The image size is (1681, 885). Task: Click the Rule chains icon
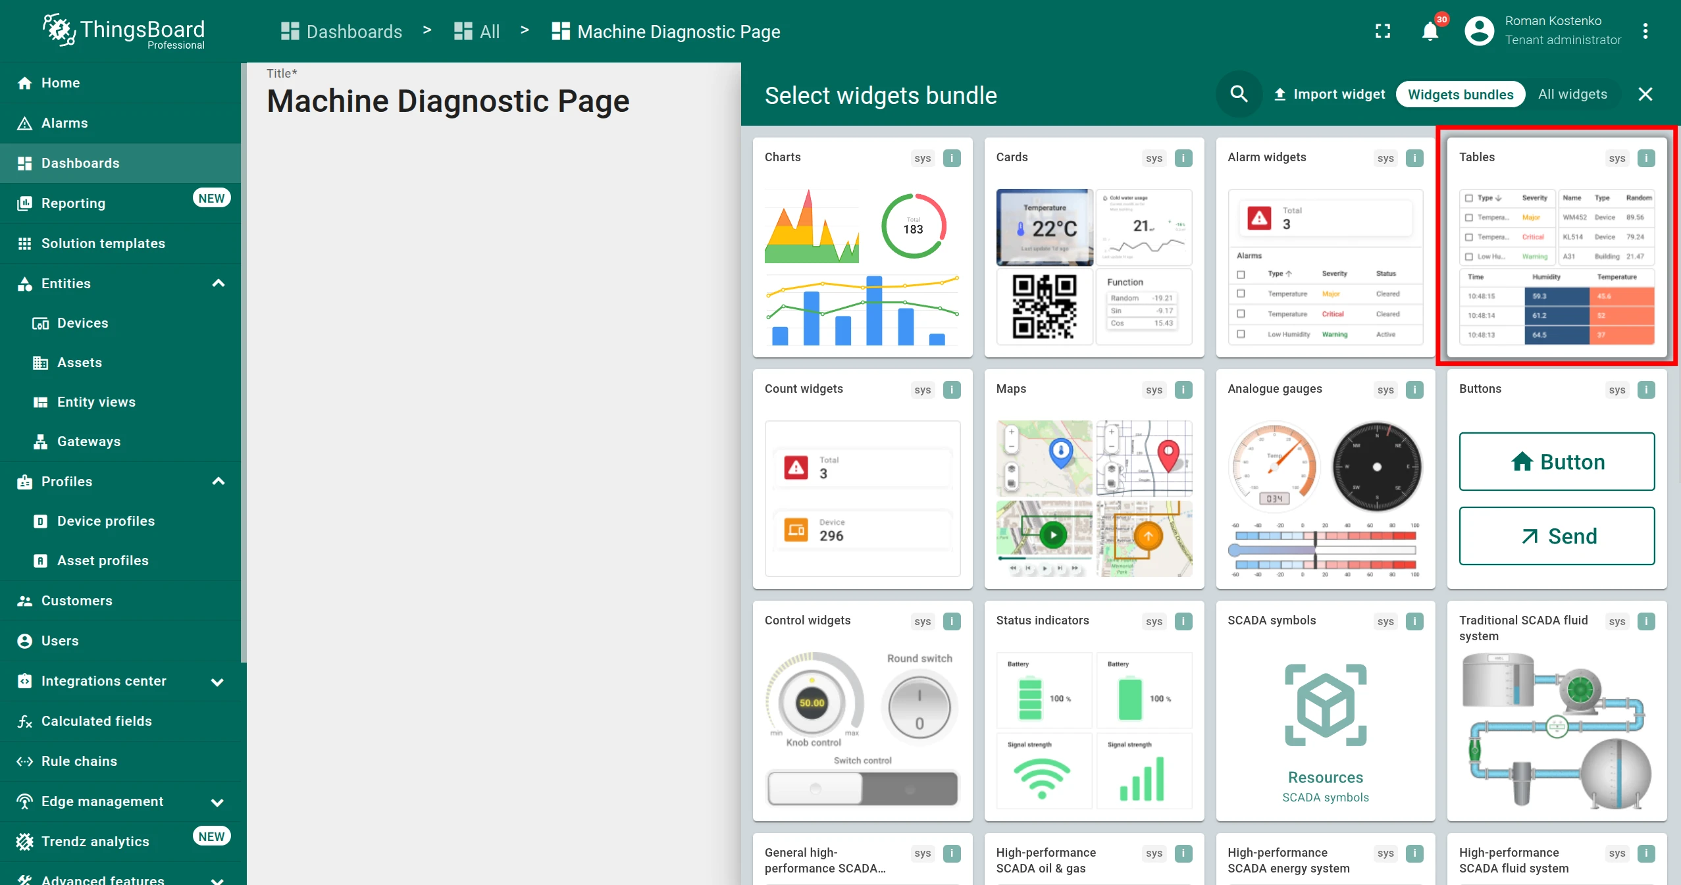pyautogui.click(x=25, y=761)
